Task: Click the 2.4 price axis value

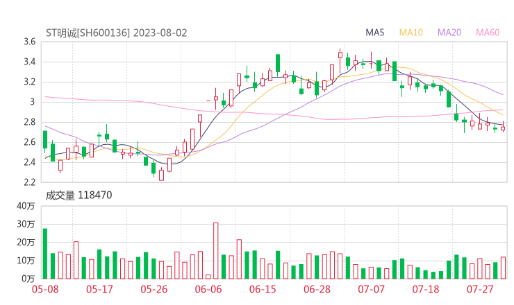Action: [29, 162]
